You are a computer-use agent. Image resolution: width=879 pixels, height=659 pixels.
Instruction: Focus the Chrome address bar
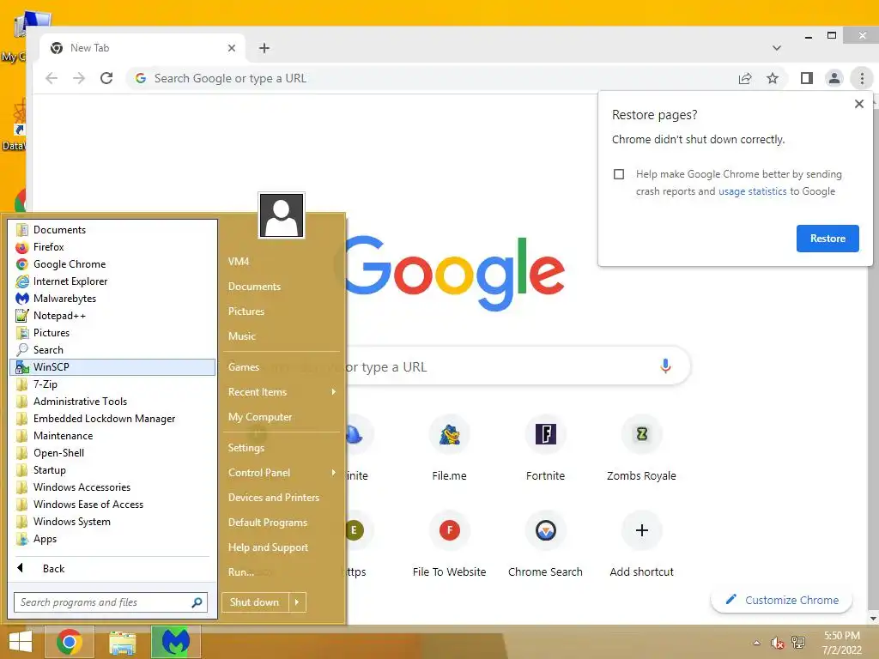click(x=432, y=78)
